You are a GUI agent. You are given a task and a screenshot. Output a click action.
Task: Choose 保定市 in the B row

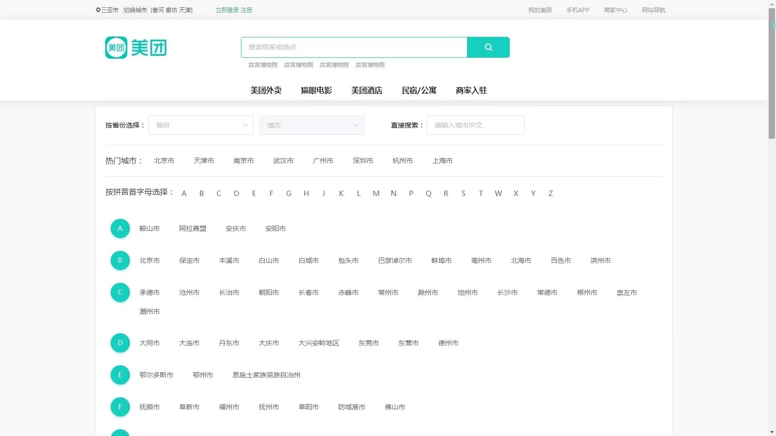(189, 260)
